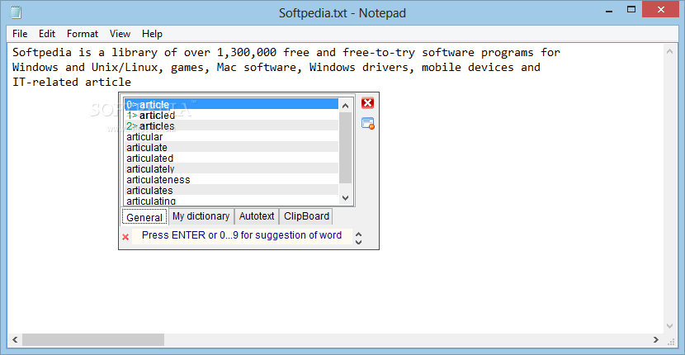Close the suggestion popup with red X icon
Screen dimensions: 685x355
(x=367, y=103)
